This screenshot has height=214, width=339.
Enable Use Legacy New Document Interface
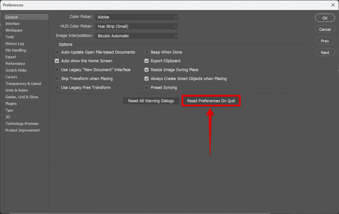click(x=57, y=70)
